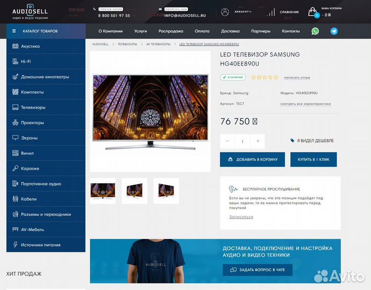The height and width of the screenshot is (290, 371).
Task: Click Добавить в корзину button
Action: click(x=252, y=160)
